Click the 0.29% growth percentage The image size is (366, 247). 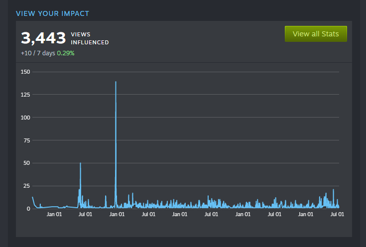pos(66,53)
